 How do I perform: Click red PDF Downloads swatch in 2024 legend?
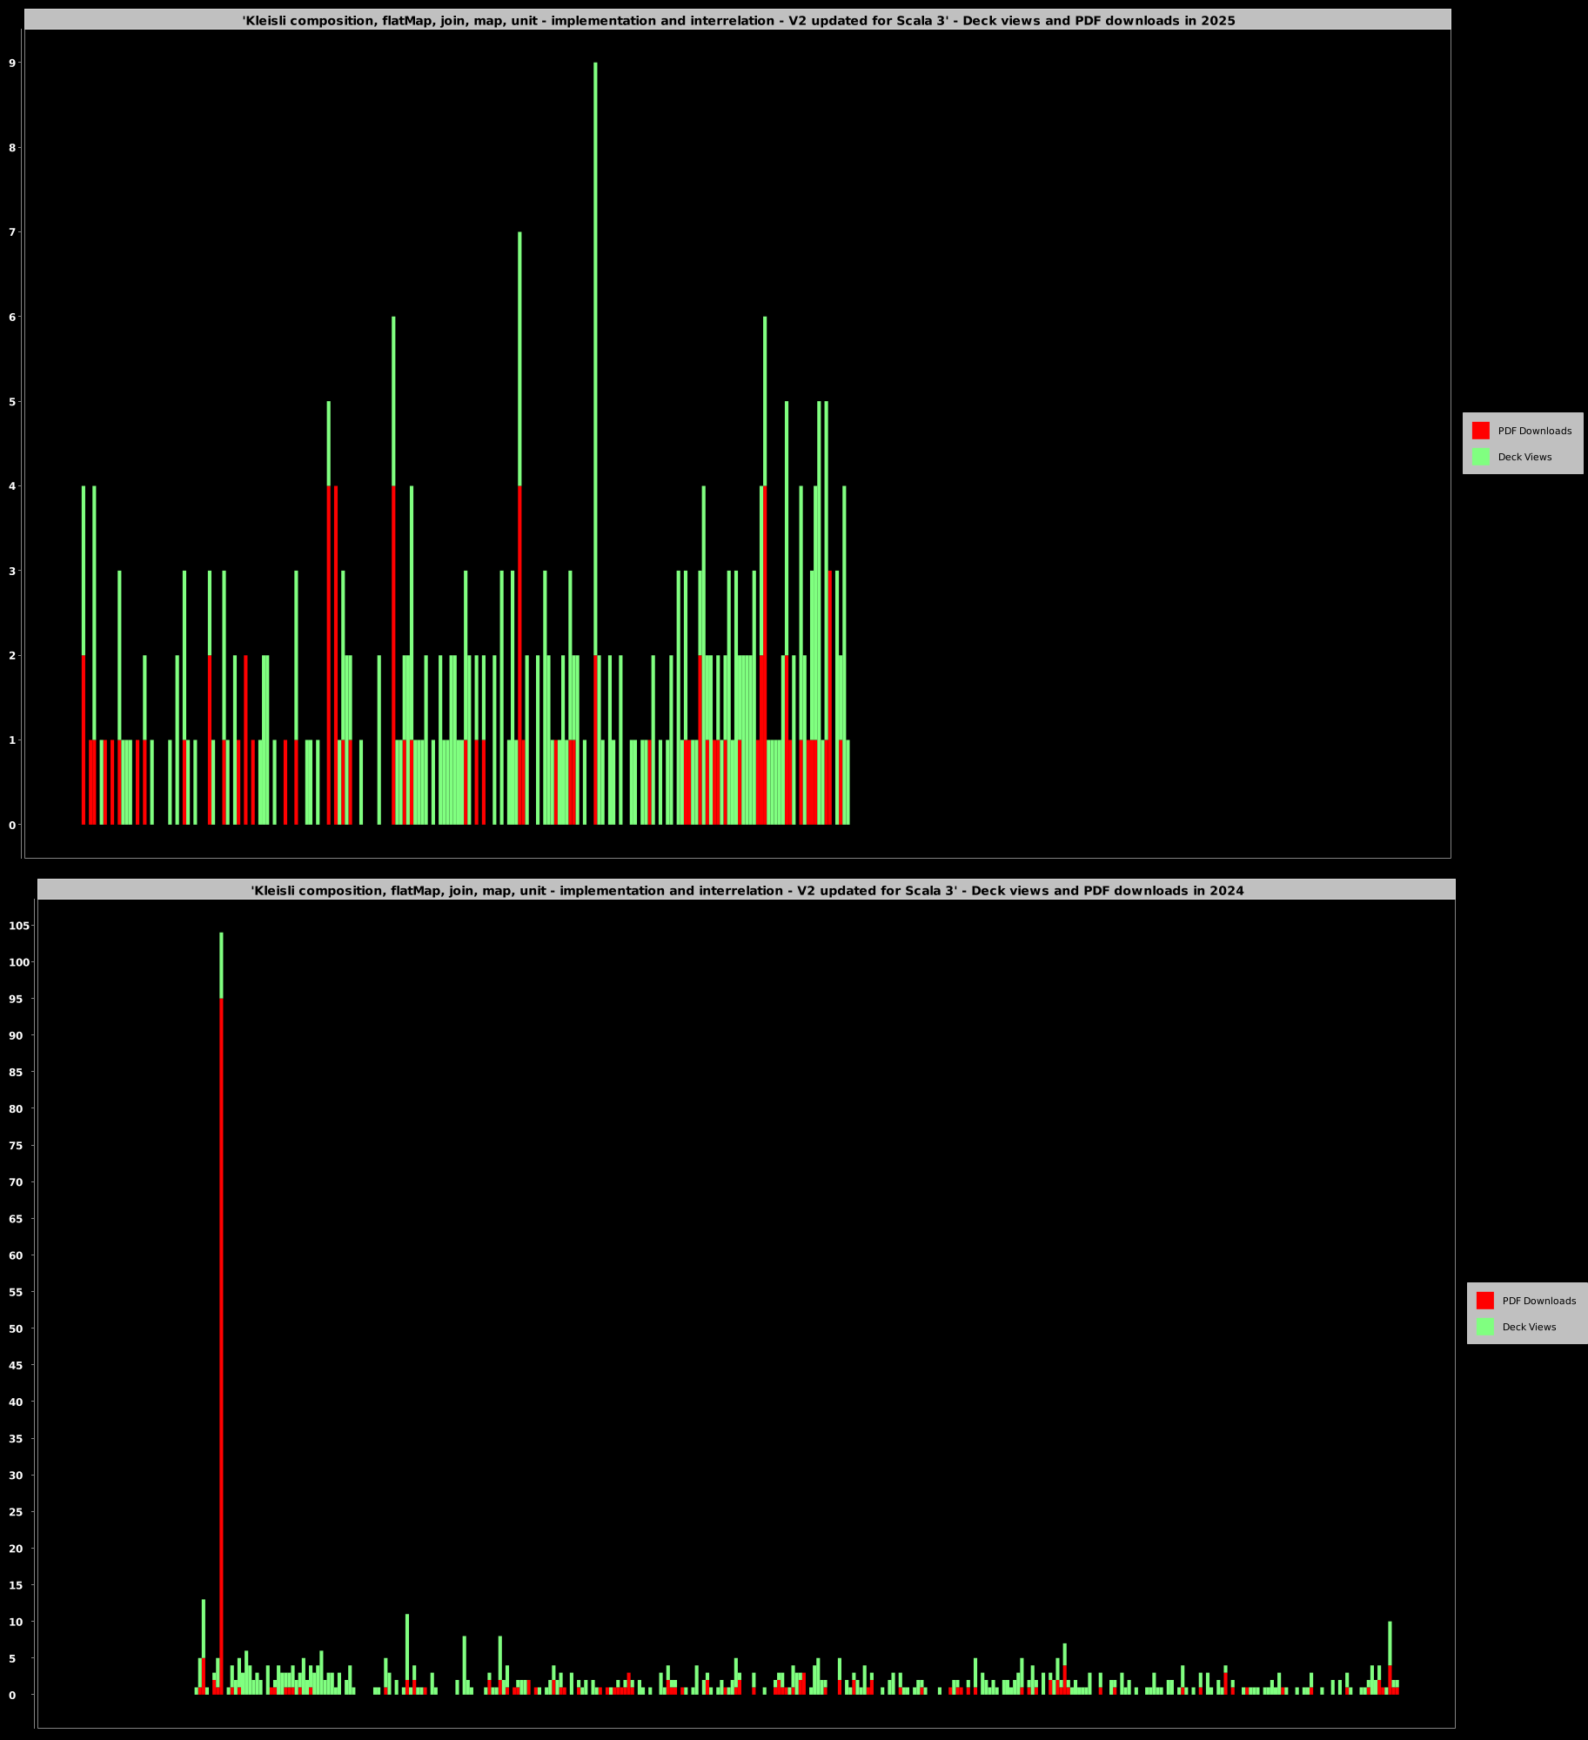tap(1484, 1301)
